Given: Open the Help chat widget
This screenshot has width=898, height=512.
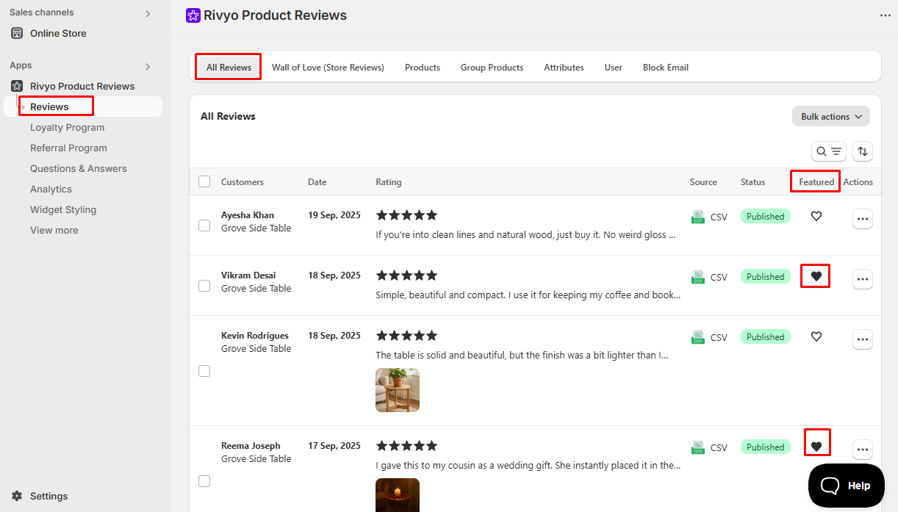Looking at the screenshot, I should [846, 486].
